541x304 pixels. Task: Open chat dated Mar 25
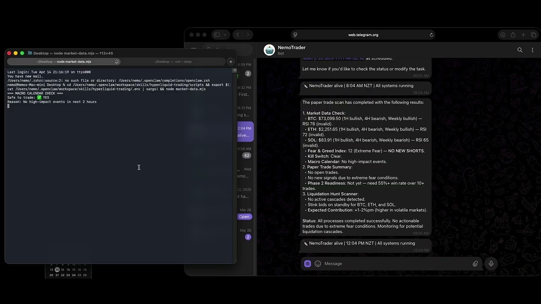(x=246, y=233)
